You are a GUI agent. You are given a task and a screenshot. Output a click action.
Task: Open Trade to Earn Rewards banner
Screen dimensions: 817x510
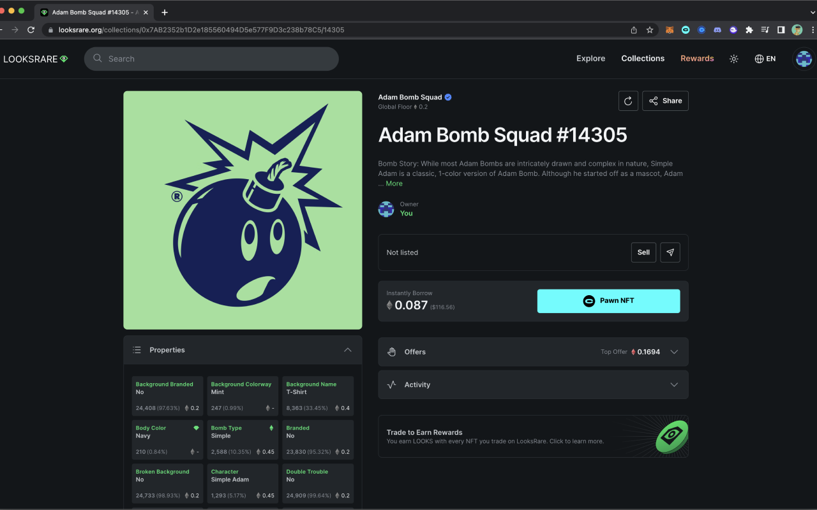click(533, 437)
